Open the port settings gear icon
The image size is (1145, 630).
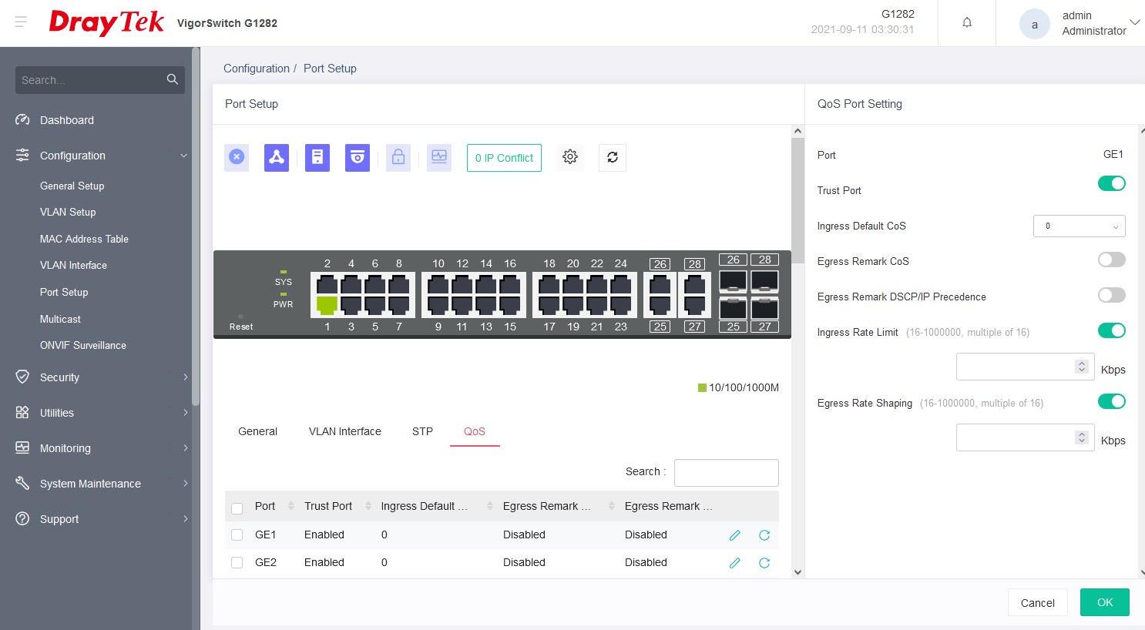coord(570,157)
